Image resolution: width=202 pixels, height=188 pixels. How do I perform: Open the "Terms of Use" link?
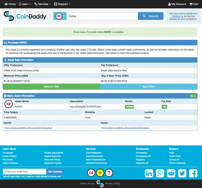click(x=87, y=184)
